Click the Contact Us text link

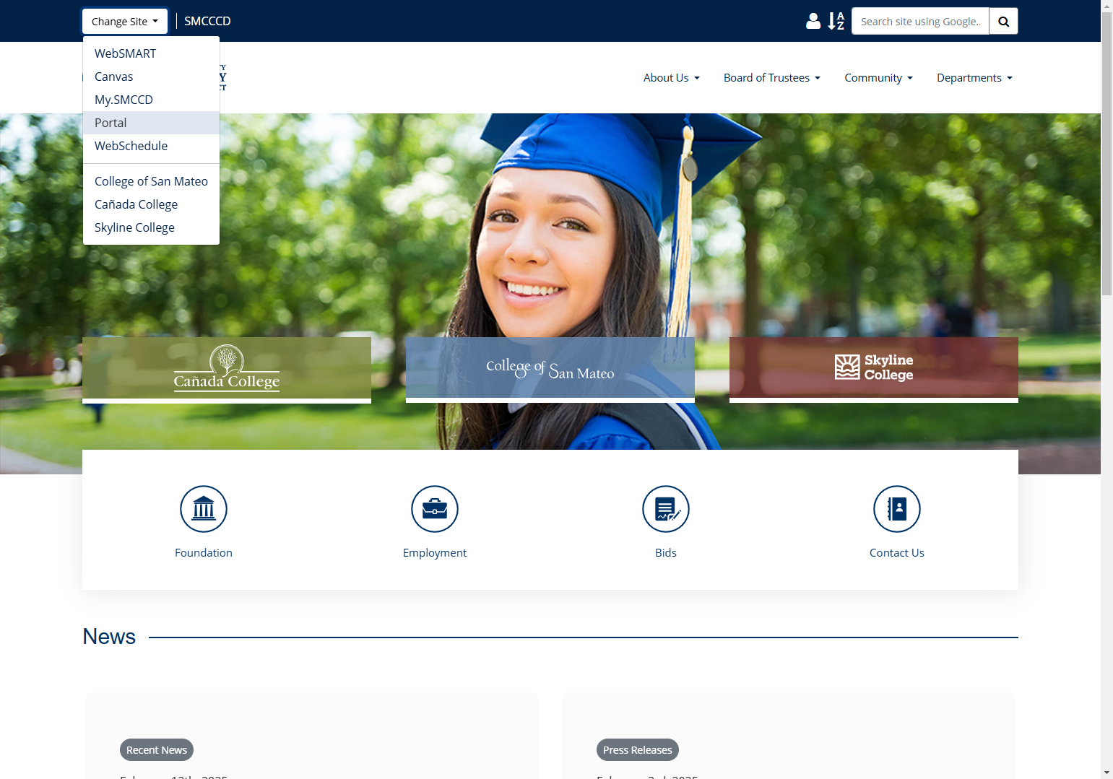click(x=897, y=553)
